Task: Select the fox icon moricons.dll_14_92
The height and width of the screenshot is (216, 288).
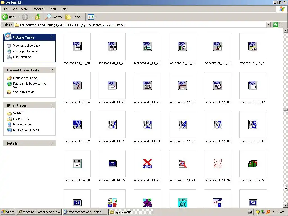Action: [x=218, y=164]
